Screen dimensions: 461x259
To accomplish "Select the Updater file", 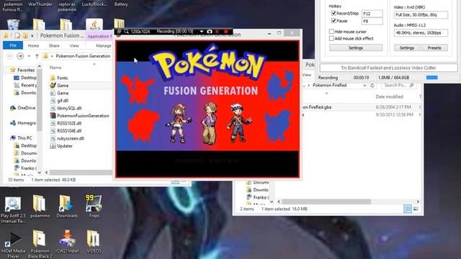I will pos(65,146).
